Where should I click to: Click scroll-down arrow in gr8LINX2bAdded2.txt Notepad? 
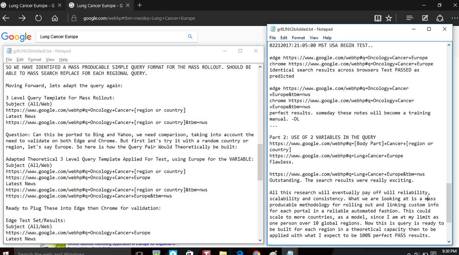click(261, 240)
